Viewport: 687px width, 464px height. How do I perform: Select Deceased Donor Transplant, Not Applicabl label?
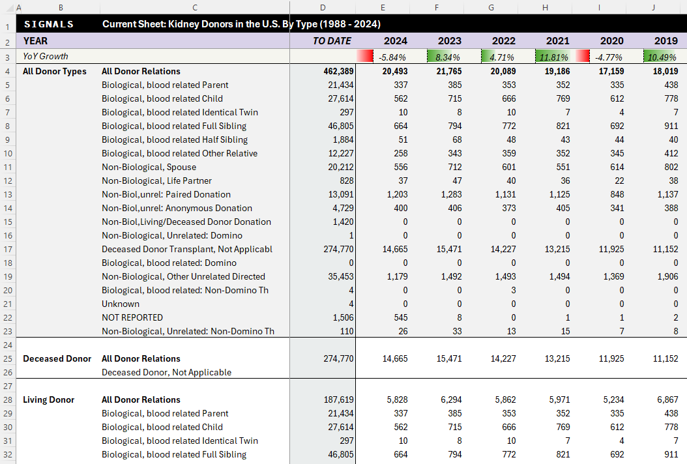pos(187,250)
